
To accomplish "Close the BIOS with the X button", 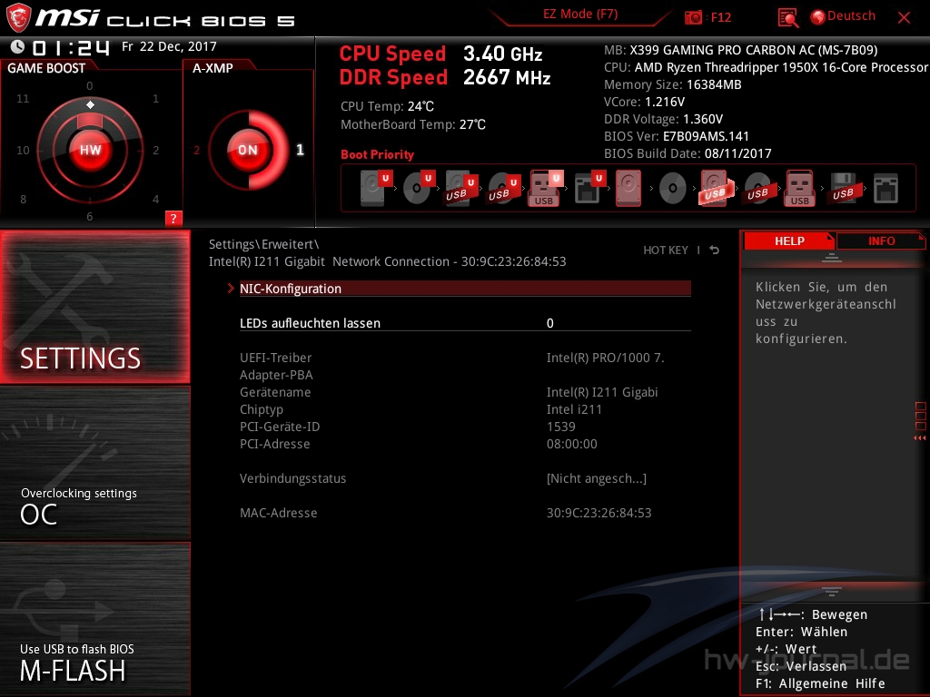I will pos(904,18).
